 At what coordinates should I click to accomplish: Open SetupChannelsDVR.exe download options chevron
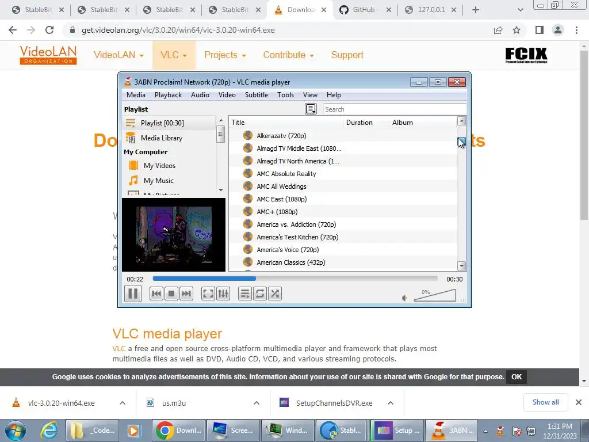pos(391,403)
